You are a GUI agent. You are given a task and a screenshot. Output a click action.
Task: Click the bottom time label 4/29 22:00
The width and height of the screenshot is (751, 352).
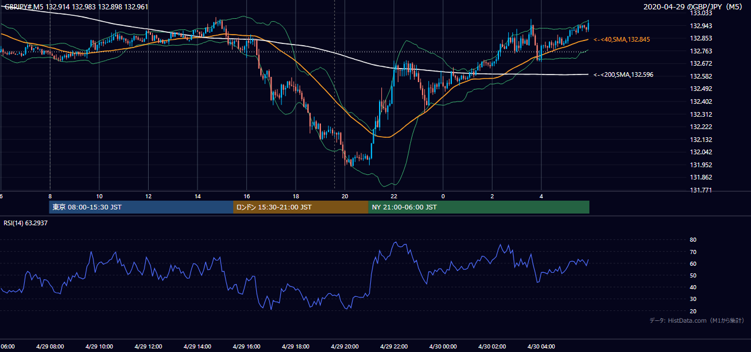[394, 346]
